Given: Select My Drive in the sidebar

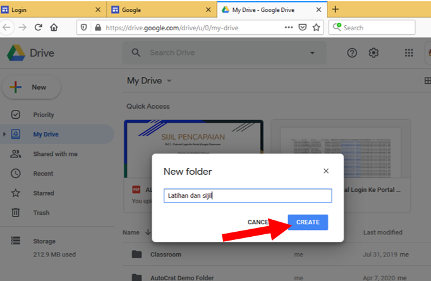Looking at the screenshot, I should pos(57,135).
